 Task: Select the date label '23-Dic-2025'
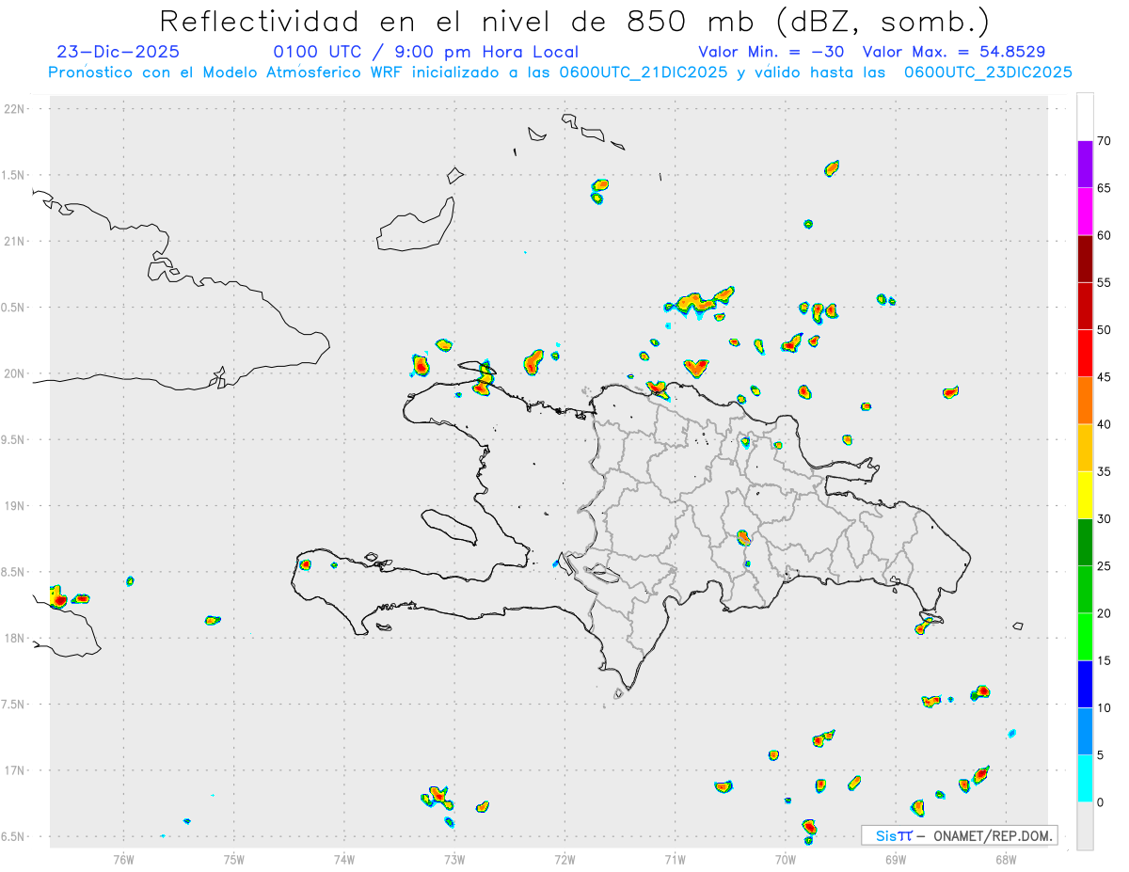(x=118, y=52)
